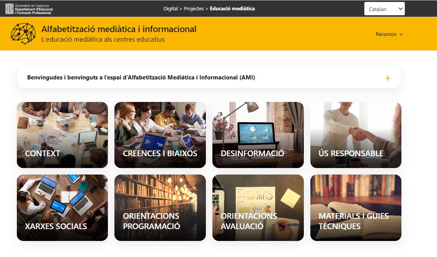Screen dimensions: 437x257
Task: Click the Generalitat de Catalunya logo
Action: tap(29, 9)
